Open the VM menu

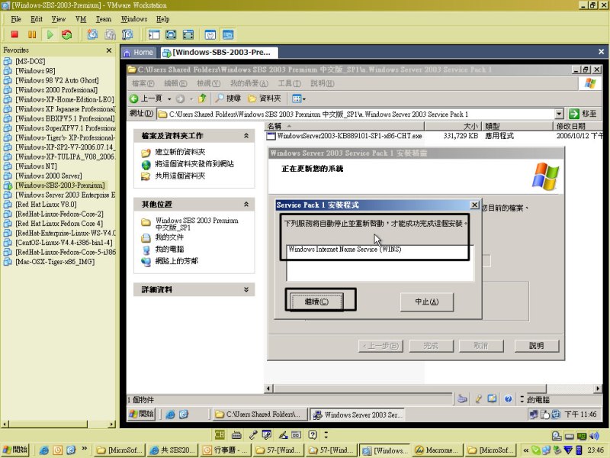81,19
